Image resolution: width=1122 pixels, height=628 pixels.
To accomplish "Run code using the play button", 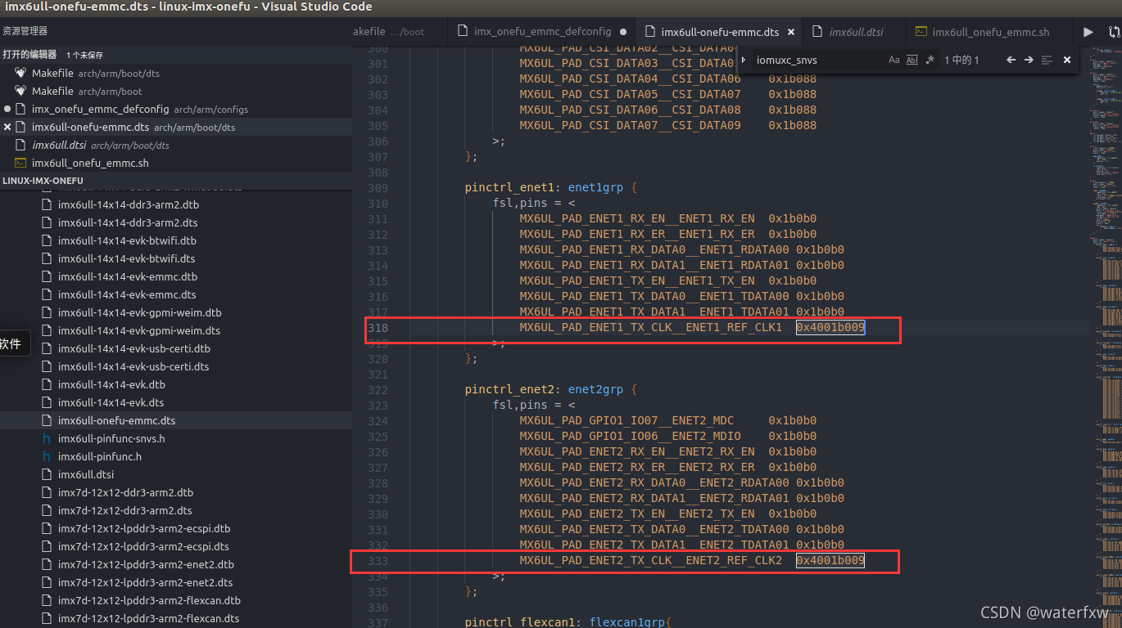I will (x=1088, y=32).
